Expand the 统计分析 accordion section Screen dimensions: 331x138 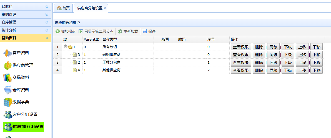pos(47,30)
